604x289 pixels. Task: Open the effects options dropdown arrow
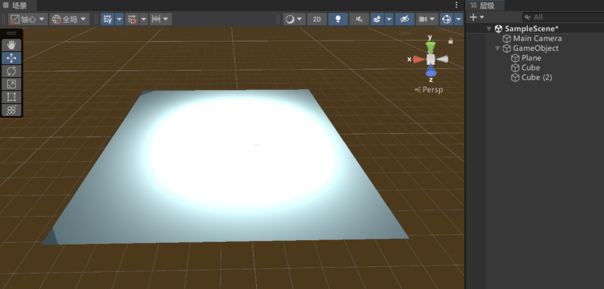tap(389, 19)
